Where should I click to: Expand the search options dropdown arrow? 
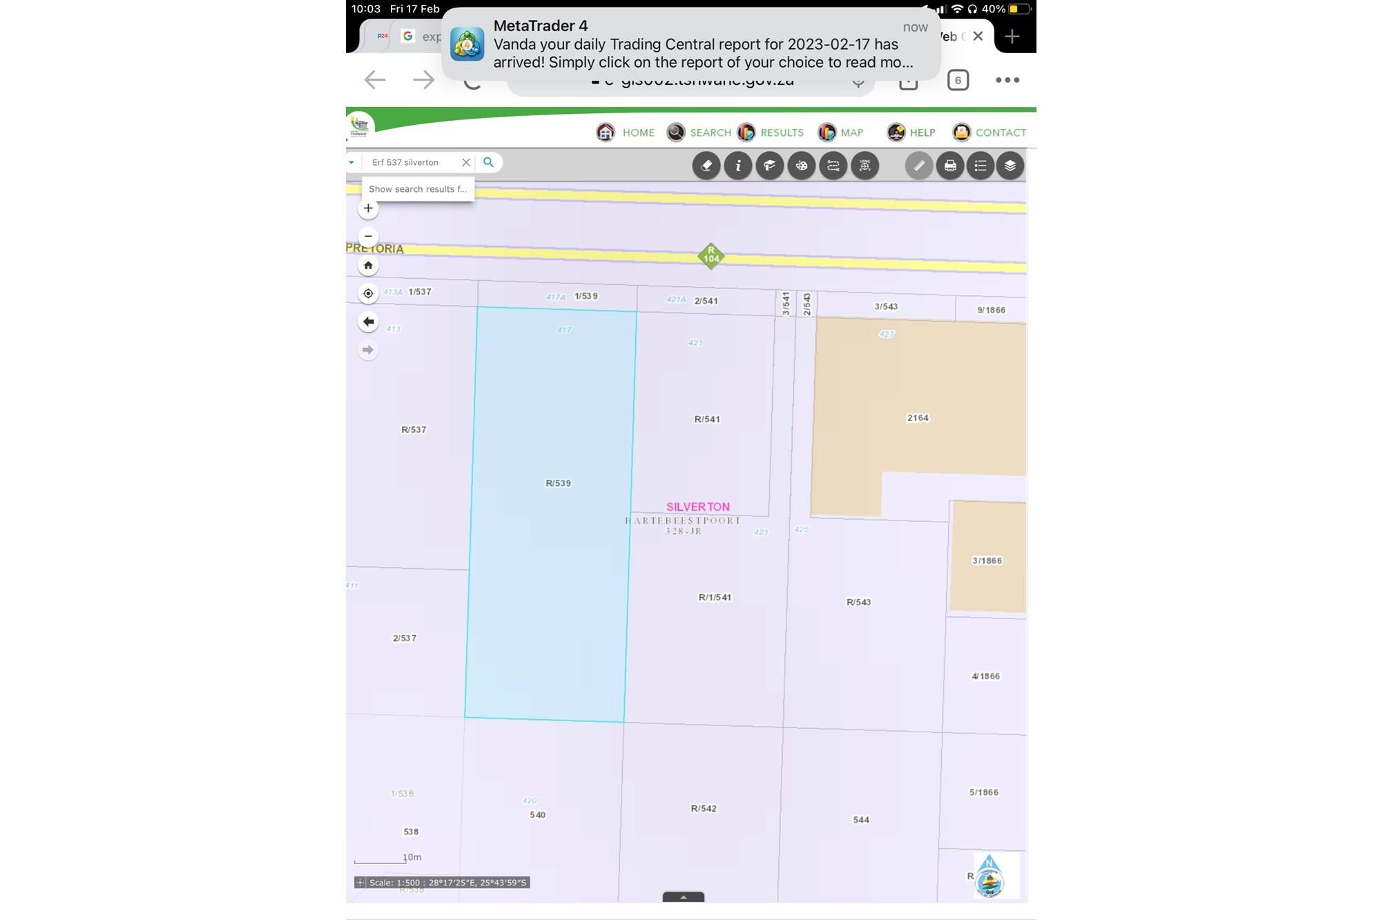[x=351, y=163]
